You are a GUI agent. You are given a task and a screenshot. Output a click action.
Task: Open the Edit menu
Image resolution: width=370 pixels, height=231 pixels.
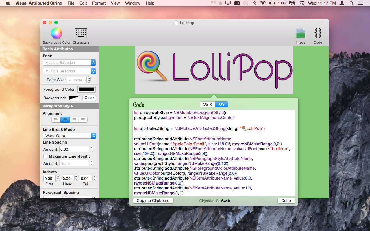(83, 3)
